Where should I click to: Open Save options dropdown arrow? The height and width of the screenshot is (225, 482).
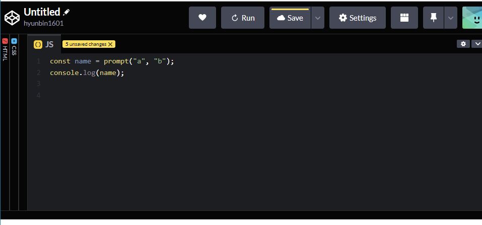coord(317,18)
